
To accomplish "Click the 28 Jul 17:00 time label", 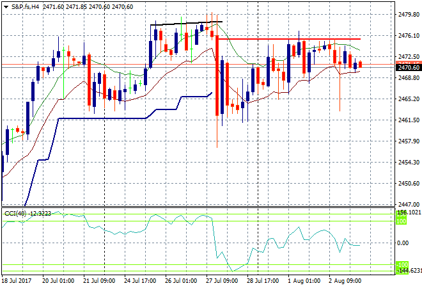I will tap(263, 281).
